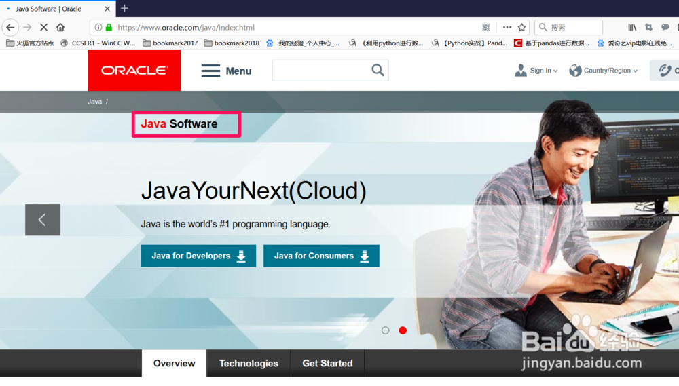Bookmark this page with the star icon
Viewport: 679px width, 386px height.
[521, 28]
